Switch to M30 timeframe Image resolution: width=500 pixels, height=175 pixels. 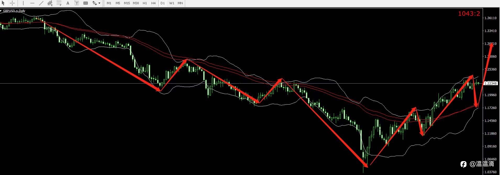(x=136, y=3)
